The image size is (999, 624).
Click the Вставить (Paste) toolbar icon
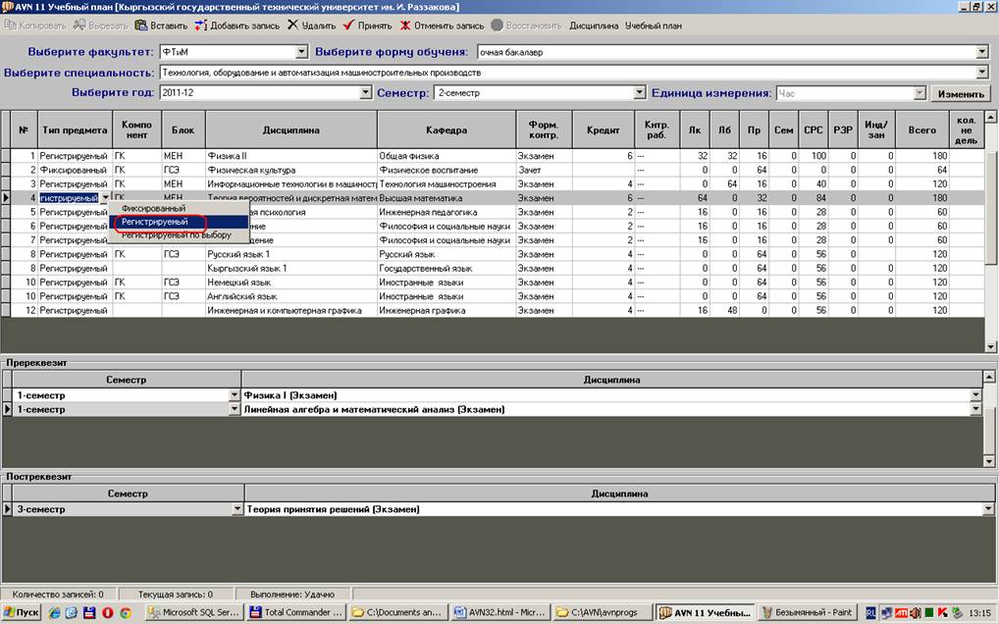[141, 26]
